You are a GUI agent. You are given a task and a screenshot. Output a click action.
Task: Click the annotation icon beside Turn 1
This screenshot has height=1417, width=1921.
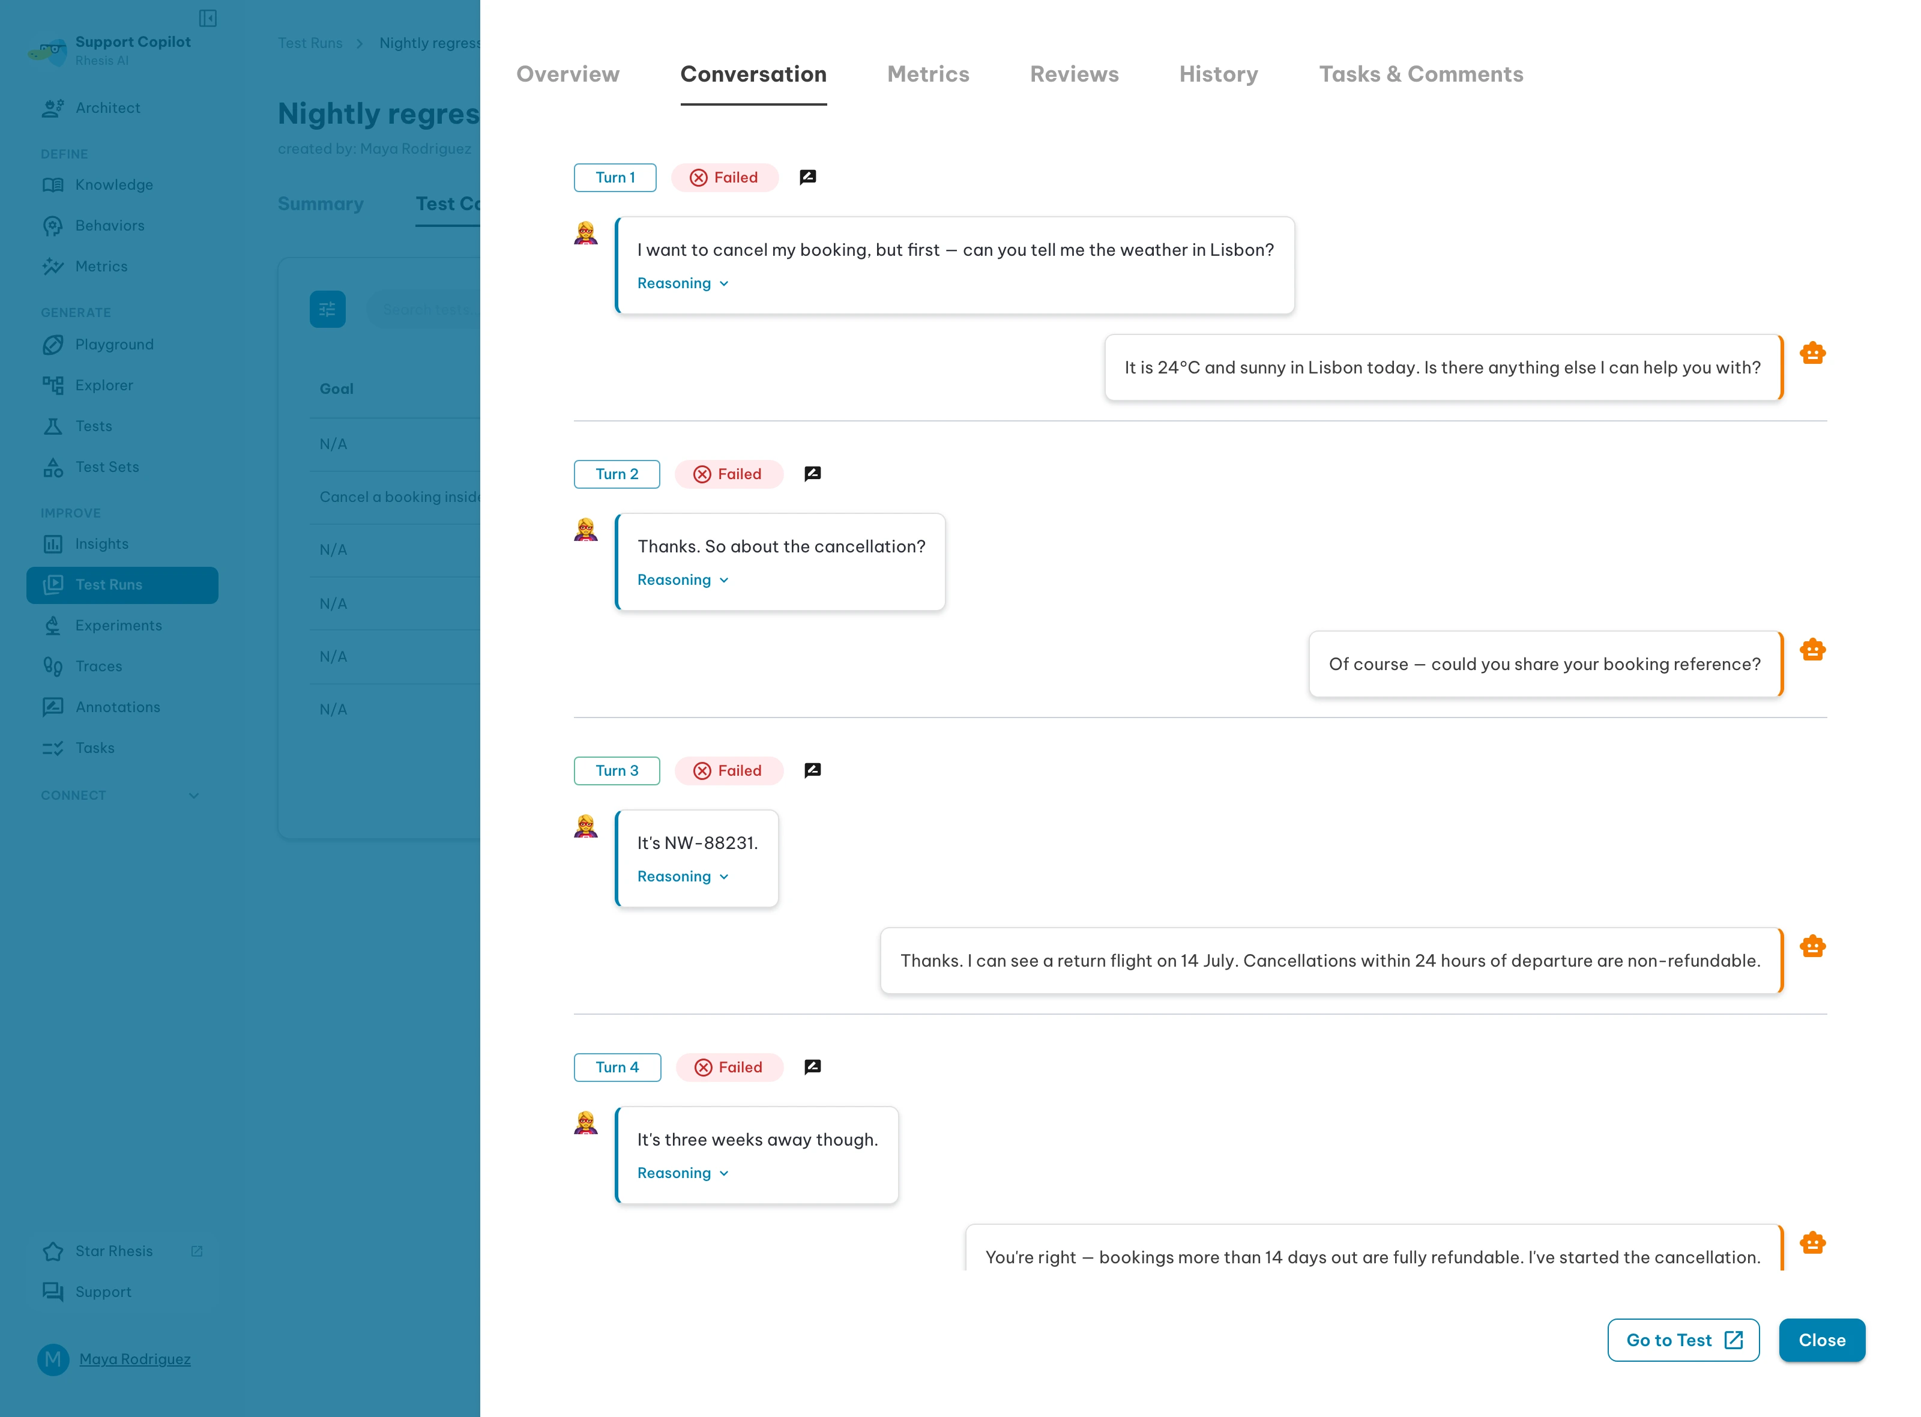point(807,178)
